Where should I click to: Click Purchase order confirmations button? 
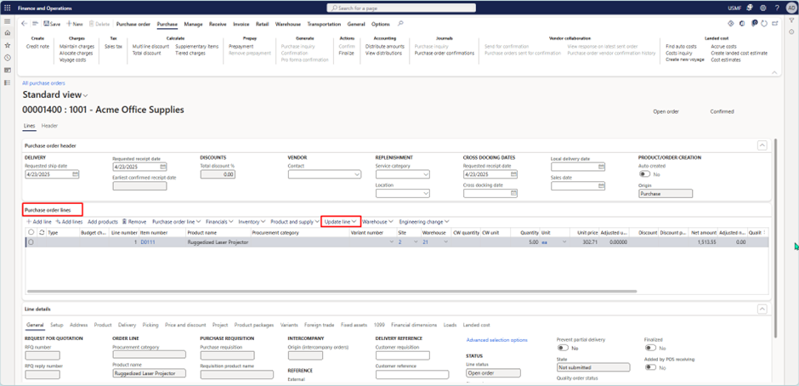(x=444, y=53)
